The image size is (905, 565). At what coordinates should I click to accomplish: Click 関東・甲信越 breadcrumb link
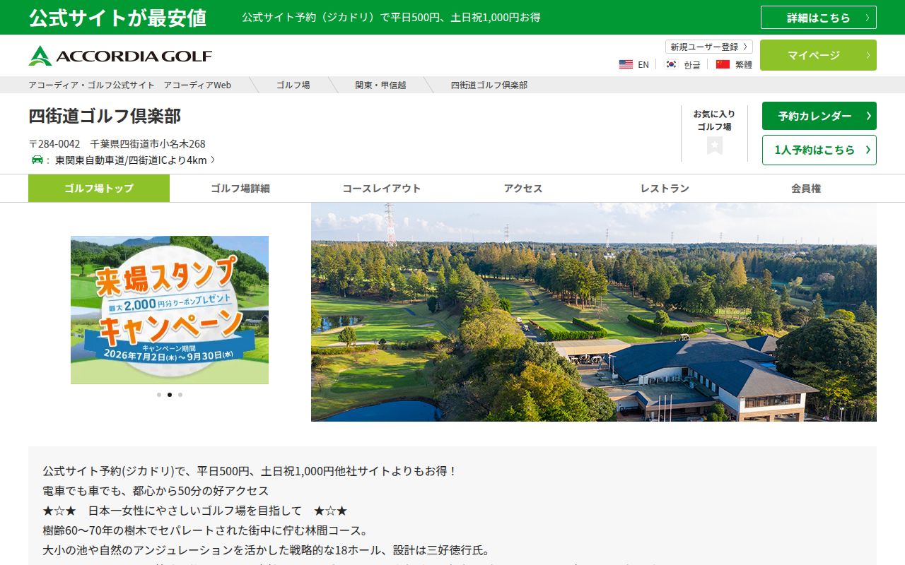[x=380, y=85]
